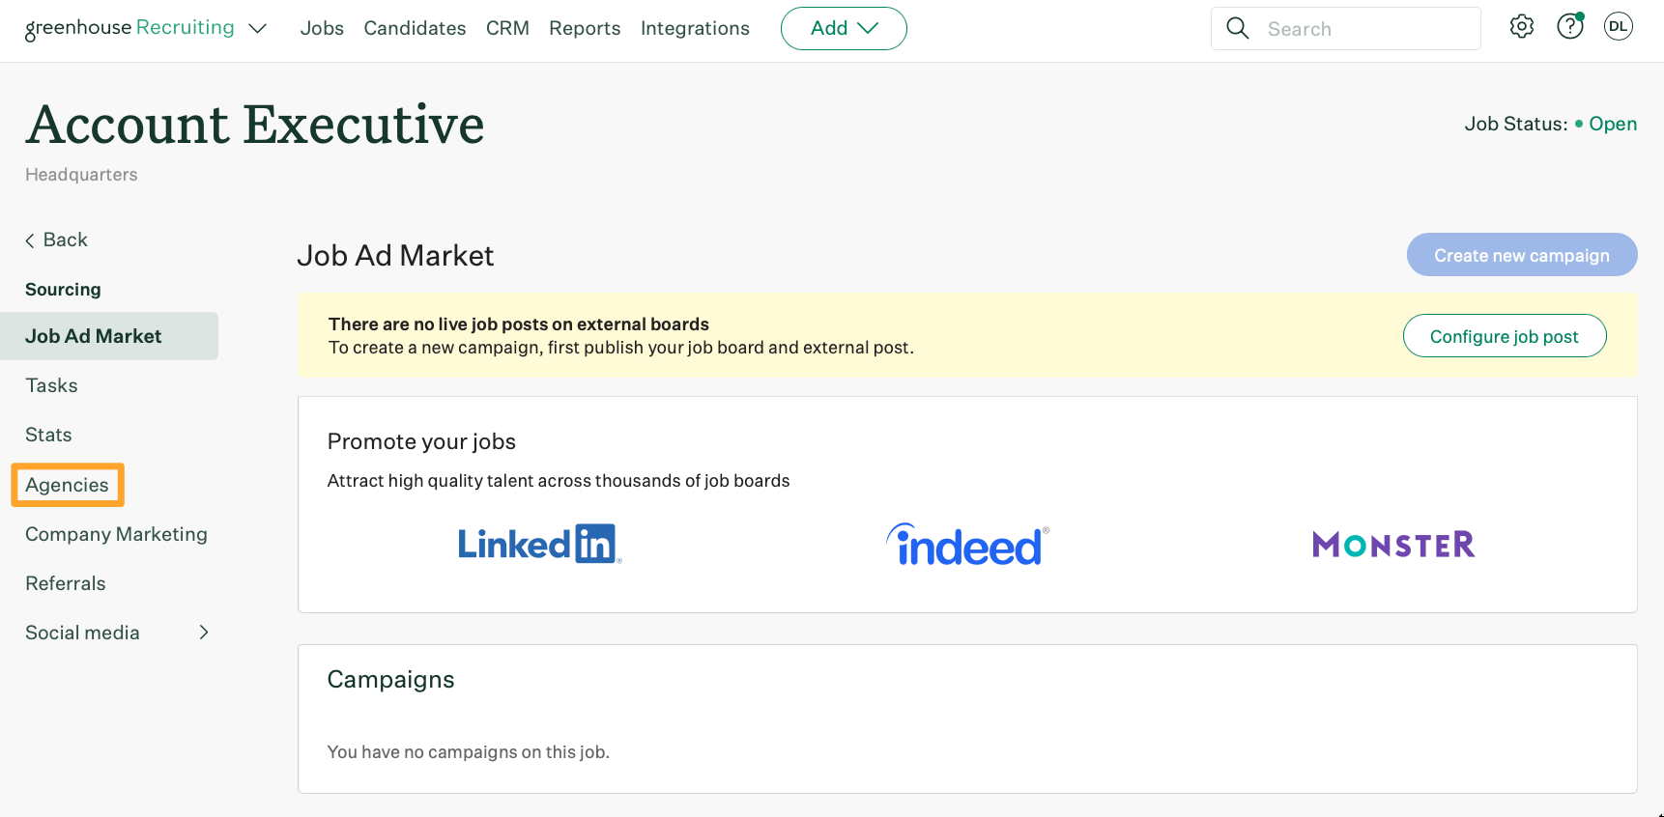The width and height of the screenshot is (1664, 817).
Task: Select Job Ad Market in sidebar
Action: 109,336
